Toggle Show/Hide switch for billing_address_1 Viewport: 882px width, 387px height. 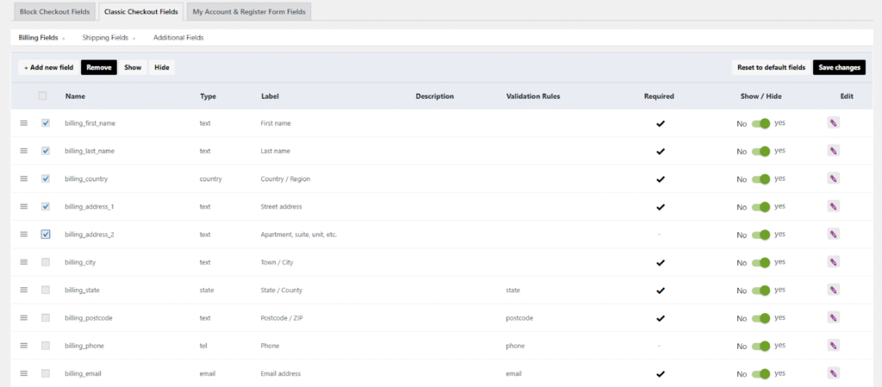[x=760, y=207]
